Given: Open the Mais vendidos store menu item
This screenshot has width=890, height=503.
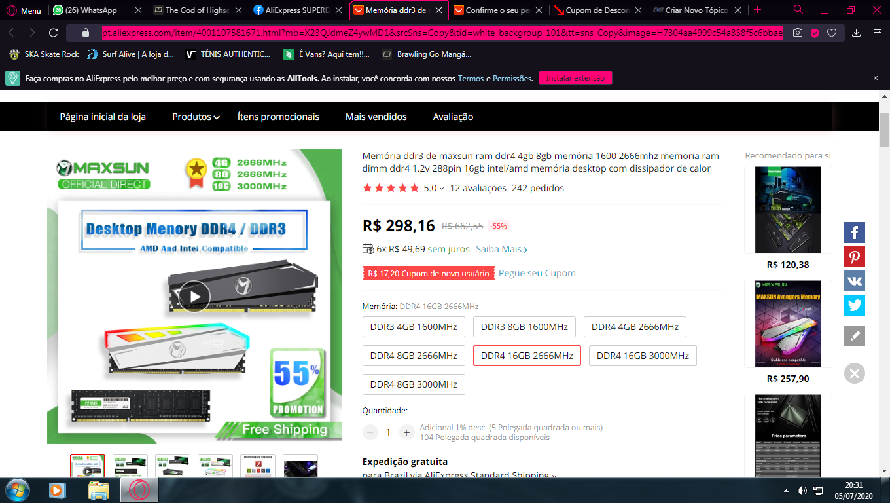Looking at the screenshot, I should 376,117.
